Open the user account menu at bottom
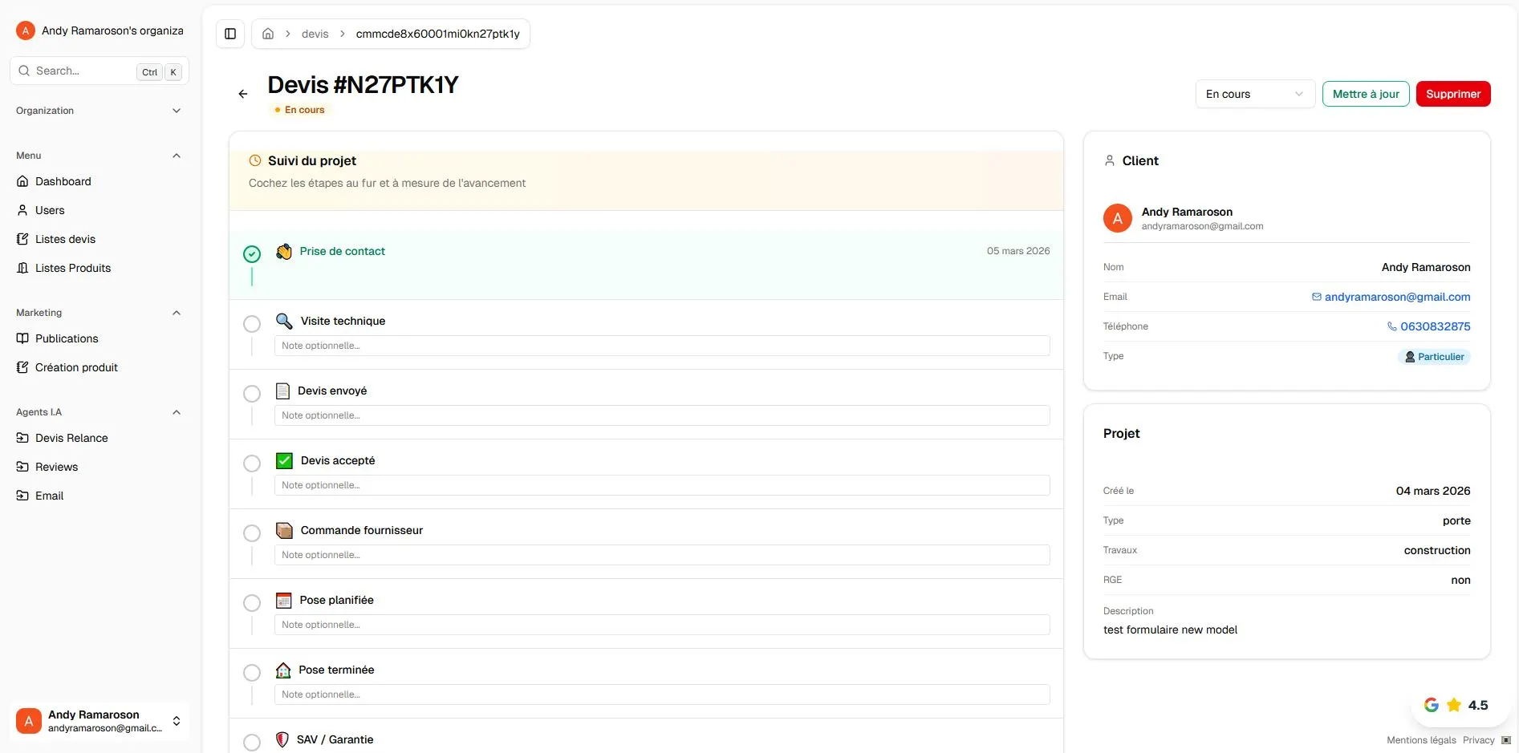1519x753 pixels. (100, 720)
